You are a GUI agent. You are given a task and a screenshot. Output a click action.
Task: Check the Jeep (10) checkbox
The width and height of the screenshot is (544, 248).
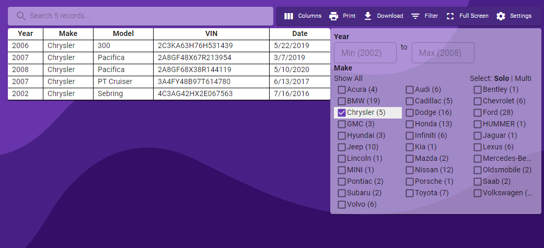pyautogui.click(x=342, y=147)
